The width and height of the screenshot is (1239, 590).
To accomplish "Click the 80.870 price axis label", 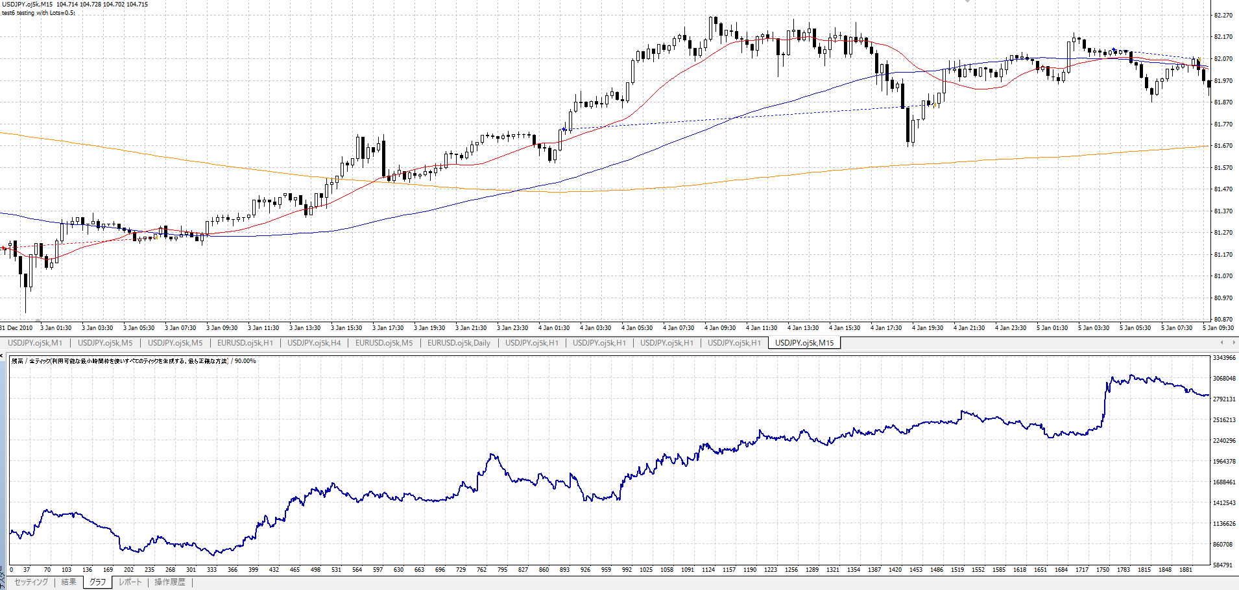I will click(1223, 320).
